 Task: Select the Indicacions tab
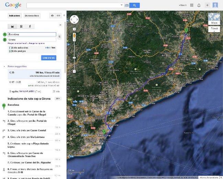click(x=14, y=16)
